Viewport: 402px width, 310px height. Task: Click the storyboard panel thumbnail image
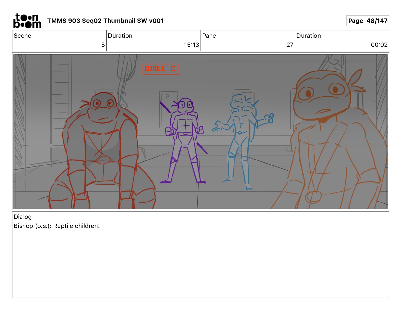[x=201, y=131]
